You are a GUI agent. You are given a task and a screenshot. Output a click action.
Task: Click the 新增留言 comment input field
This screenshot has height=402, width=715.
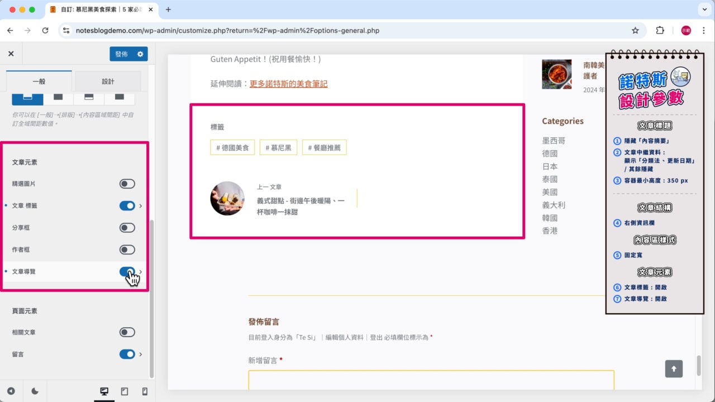pyautogui.click(x=430, y=382)
